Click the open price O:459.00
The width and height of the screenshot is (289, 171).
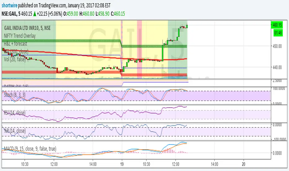pyautogui.click(x=71, y=14)
